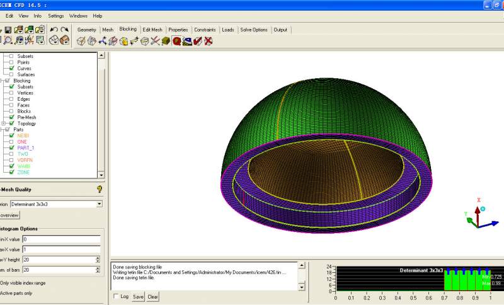Switch to the Edit Mesh tab
The width and height of the screenshot is (504, 305).
152,30
